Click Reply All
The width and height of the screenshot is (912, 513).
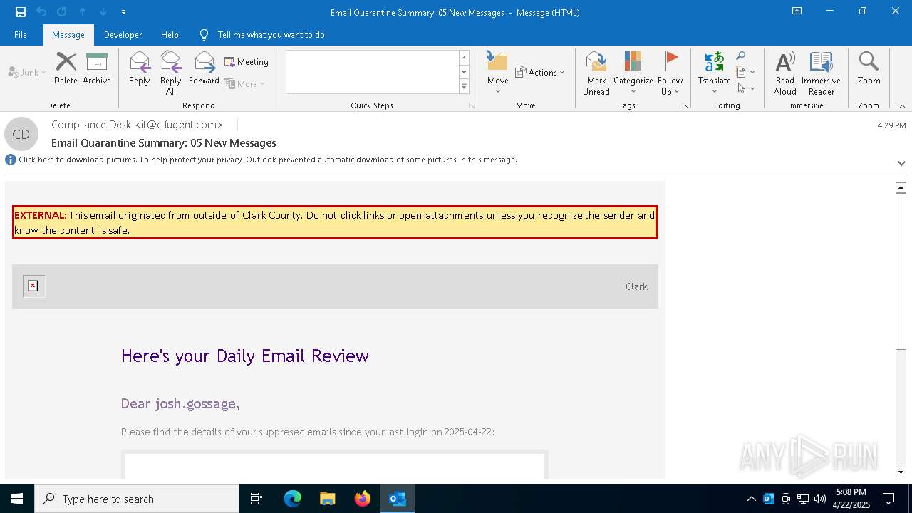tap(171, 73)
